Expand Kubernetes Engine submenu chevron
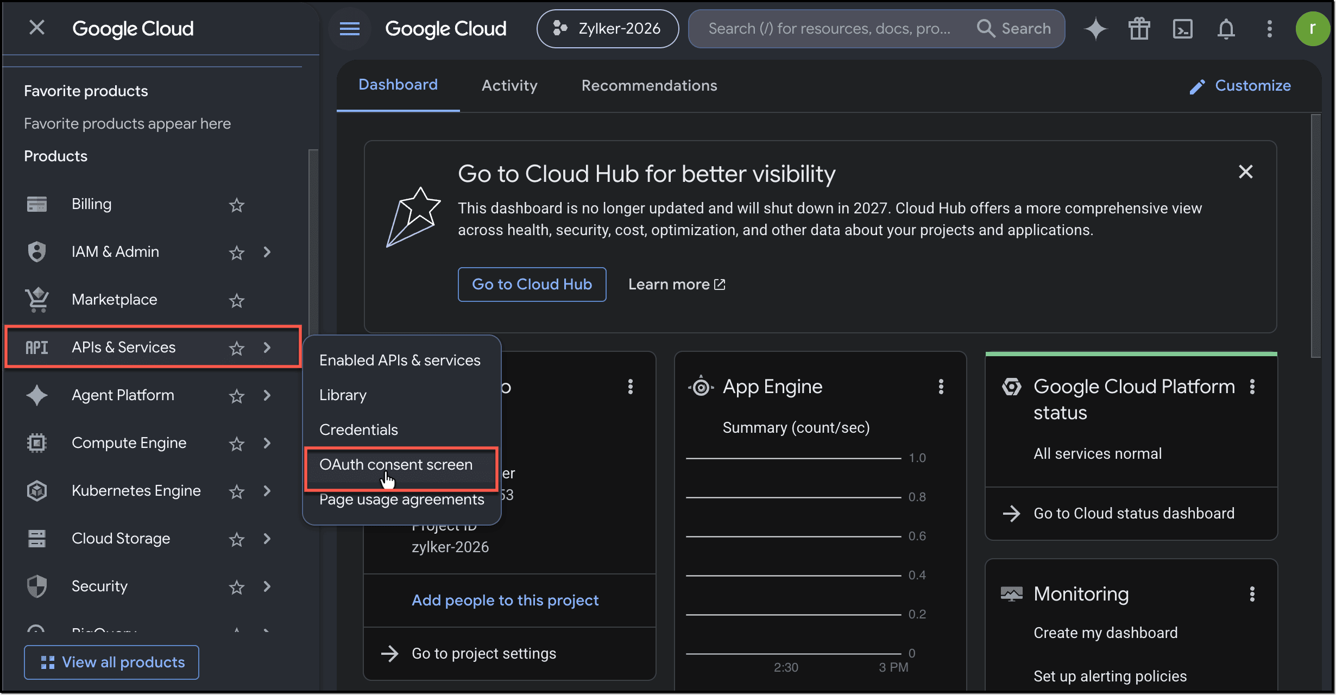Image resolution: width=1336 pixels, height=695 pixels. 267,491
